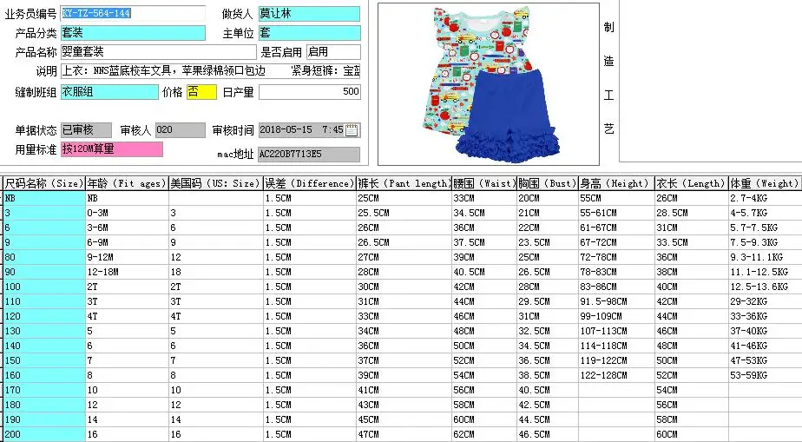
Task: Select size cell 130
Action: 44,331
